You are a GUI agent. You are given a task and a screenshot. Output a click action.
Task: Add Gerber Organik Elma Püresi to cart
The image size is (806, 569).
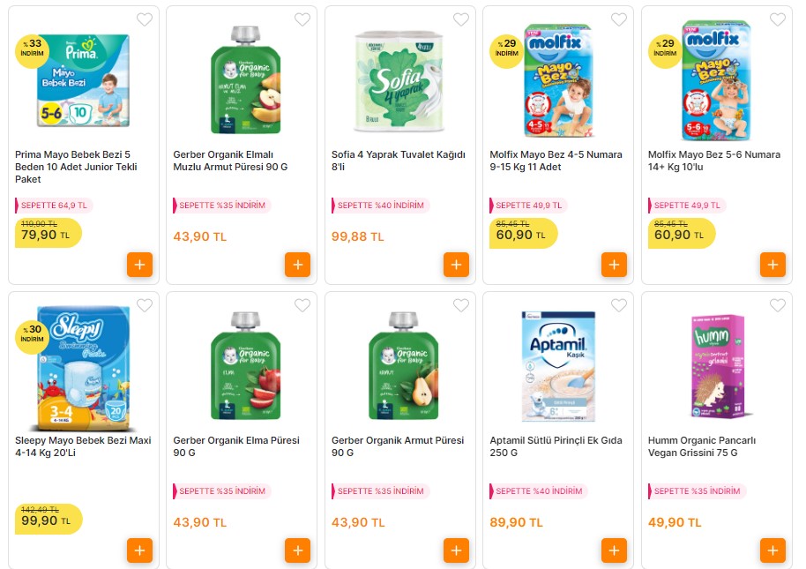pyautogui.click(x=297, y=550)
